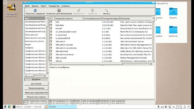Click status box of 389-admin-console
194x109 pixels.
point(51,45)
